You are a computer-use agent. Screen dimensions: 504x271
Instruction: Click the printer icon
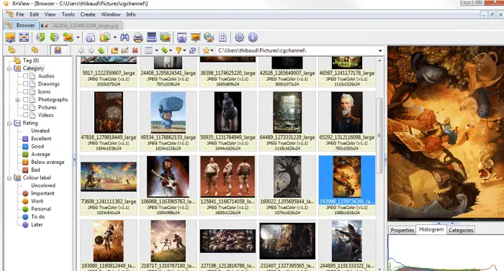pyautogui.click(x=138, y=37)
